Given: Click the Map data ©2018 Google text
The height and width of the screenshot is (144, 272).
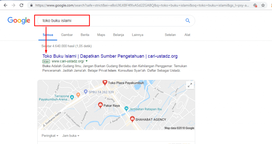Looking at the screenshot, I should pyautogui.click(x=179, y=128).
